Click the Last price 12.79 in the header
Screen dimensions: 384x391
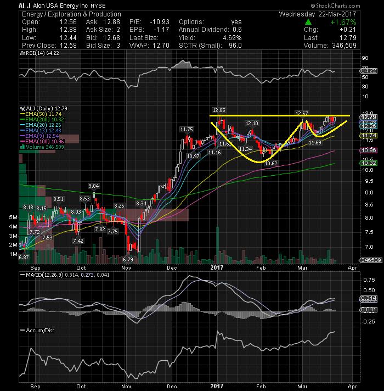348,38
